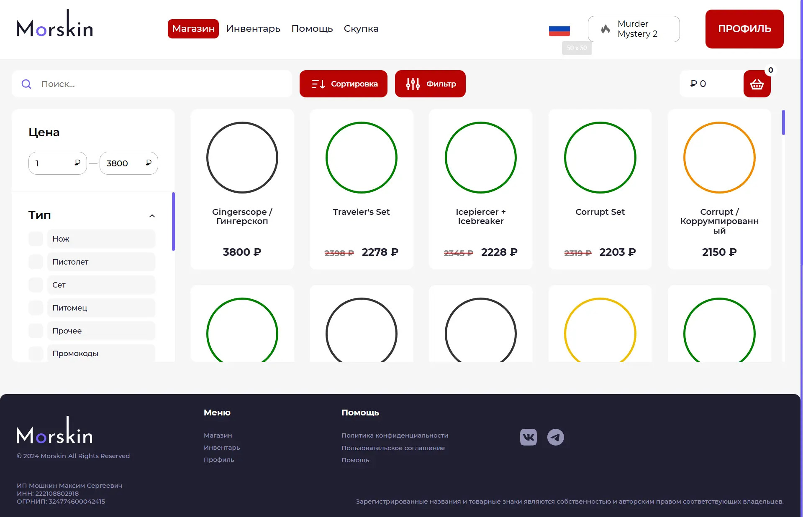Go to the Магазин tab
803x517 pixels.
coord(193,29)
